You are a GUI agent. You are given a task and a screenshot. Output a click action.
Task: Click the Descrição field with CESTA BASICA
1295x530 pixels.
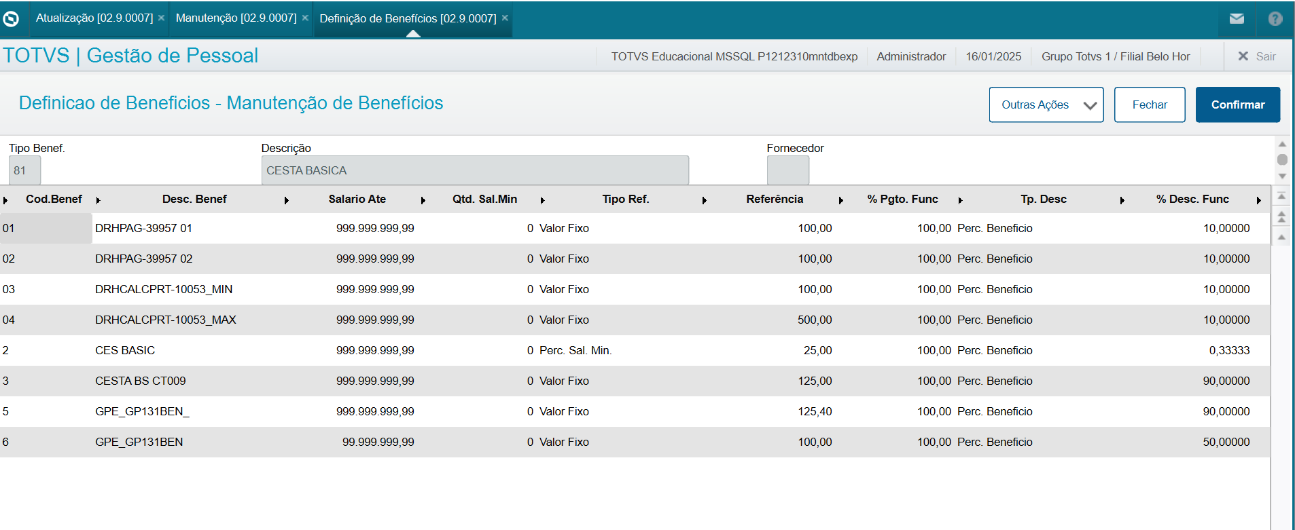(475, 170)
